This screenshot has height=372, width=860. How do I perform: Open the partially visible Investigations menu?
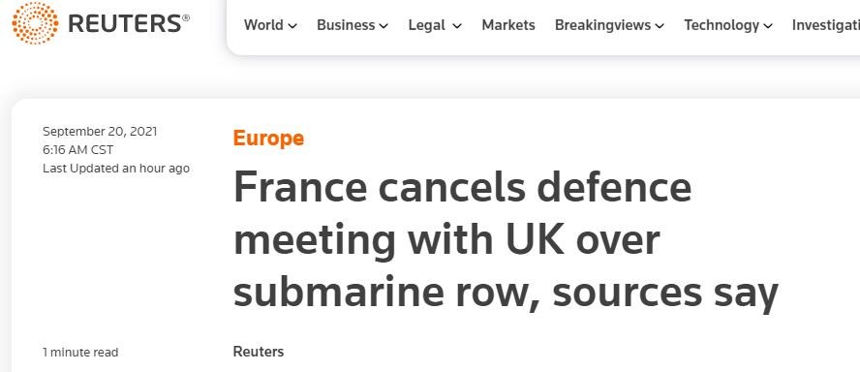pos(825,25)
